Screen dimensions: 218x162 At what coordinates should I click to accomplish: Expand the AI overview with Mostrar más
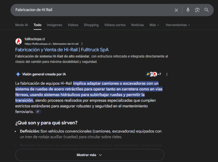(x=89, y=155)
